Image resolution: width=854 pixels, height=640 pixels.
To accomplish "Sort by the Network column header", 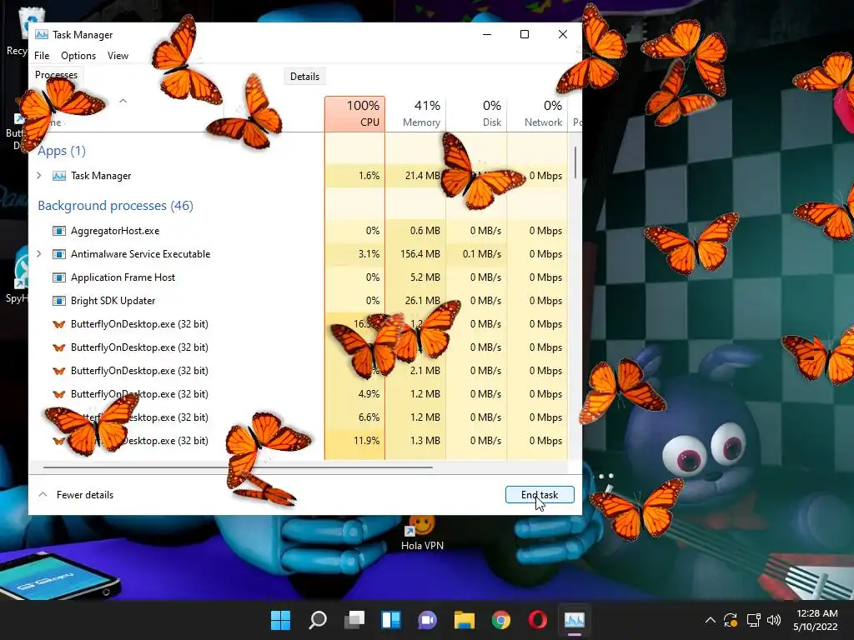I will tap(538, 113).
